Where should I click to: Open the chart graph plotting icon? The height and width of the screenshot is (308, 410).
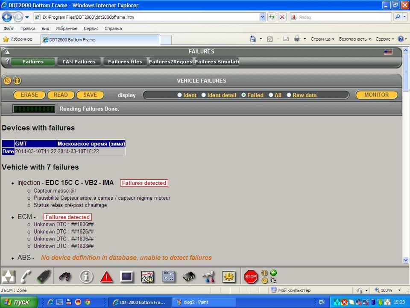[x=147, y=277]
